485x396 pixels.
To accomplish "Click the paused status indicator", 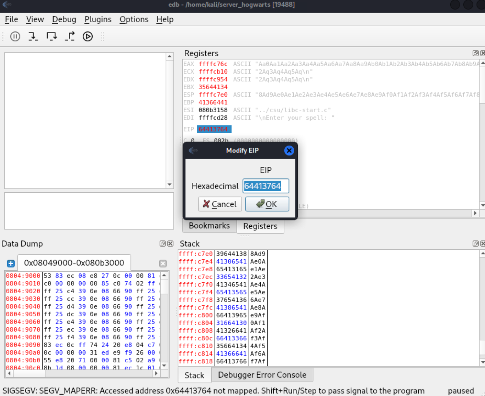I will [461, 391].
